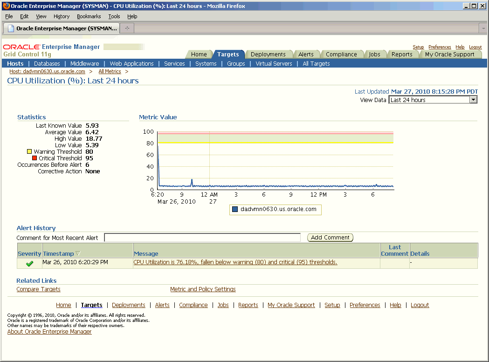Image resolution: width=489 pixels, height=362 pixels.
Task: Open the Alerts tab
Action: pos(306,54)
